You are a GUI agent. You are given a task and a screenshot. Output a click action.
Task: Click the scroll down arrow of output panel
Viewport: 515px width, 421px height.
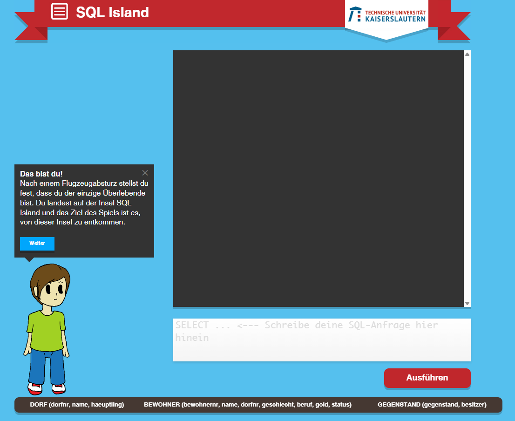[x=467, y=304]
